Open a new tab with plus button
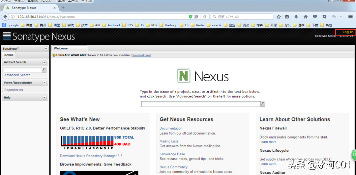Viewport: 356px width, 175px height. point(63,8)
